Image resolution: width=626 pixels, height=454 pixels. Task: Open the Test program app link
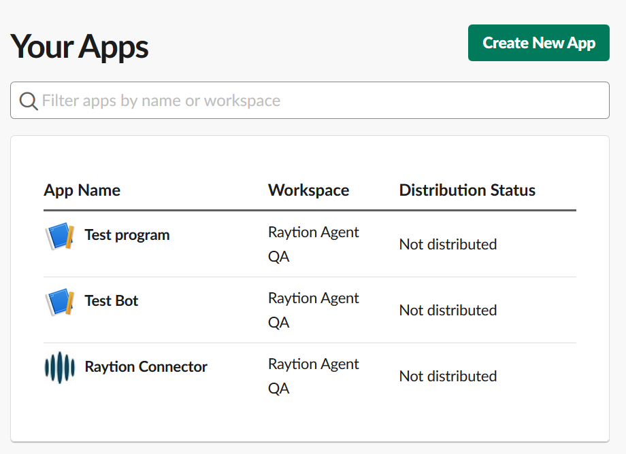(127, 235)
